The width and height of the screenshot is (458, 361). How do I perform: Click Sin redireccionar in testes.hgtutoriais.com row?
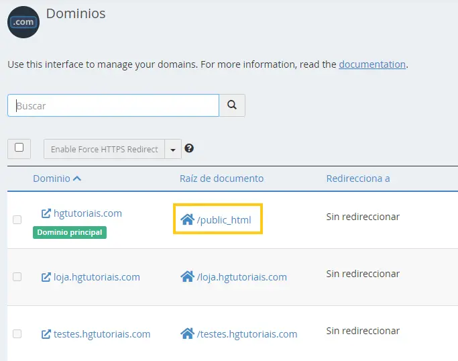(363, 331)
